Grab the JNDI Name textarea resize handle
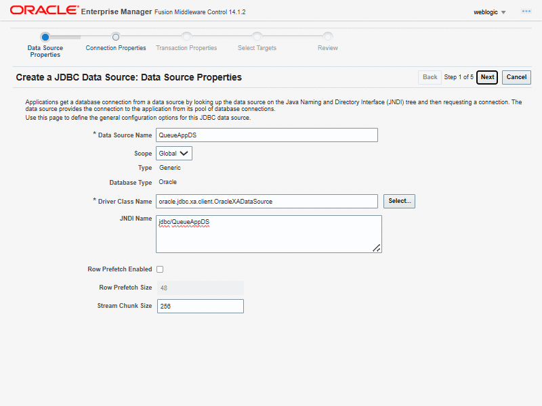The height and width of the screenshot is (406, 542). [377, 248]
